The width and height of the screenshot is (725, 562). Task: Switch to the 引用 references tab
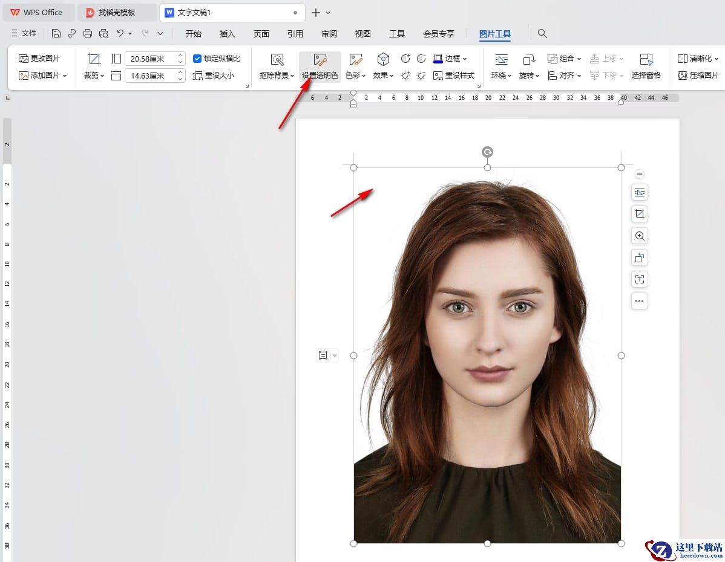295,34
